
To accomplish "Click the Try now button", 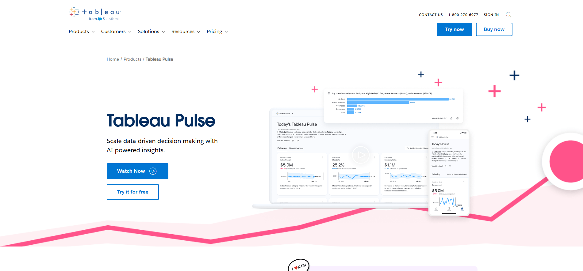I will (x=454, y=29).
